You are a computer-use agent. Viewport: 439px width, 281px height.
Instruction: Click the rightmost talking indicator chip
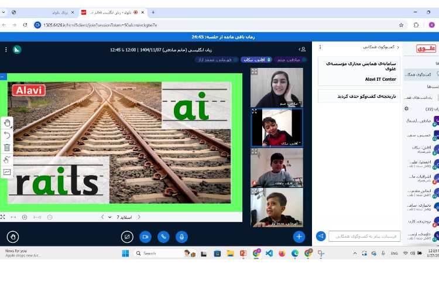click(x=290, y=60)
